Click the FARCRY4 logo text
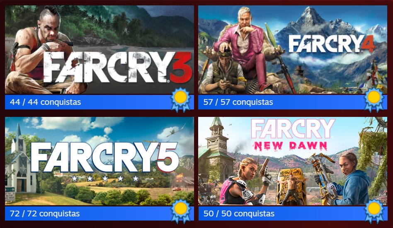This screenshot has height=228, width=393. point(332,44)
